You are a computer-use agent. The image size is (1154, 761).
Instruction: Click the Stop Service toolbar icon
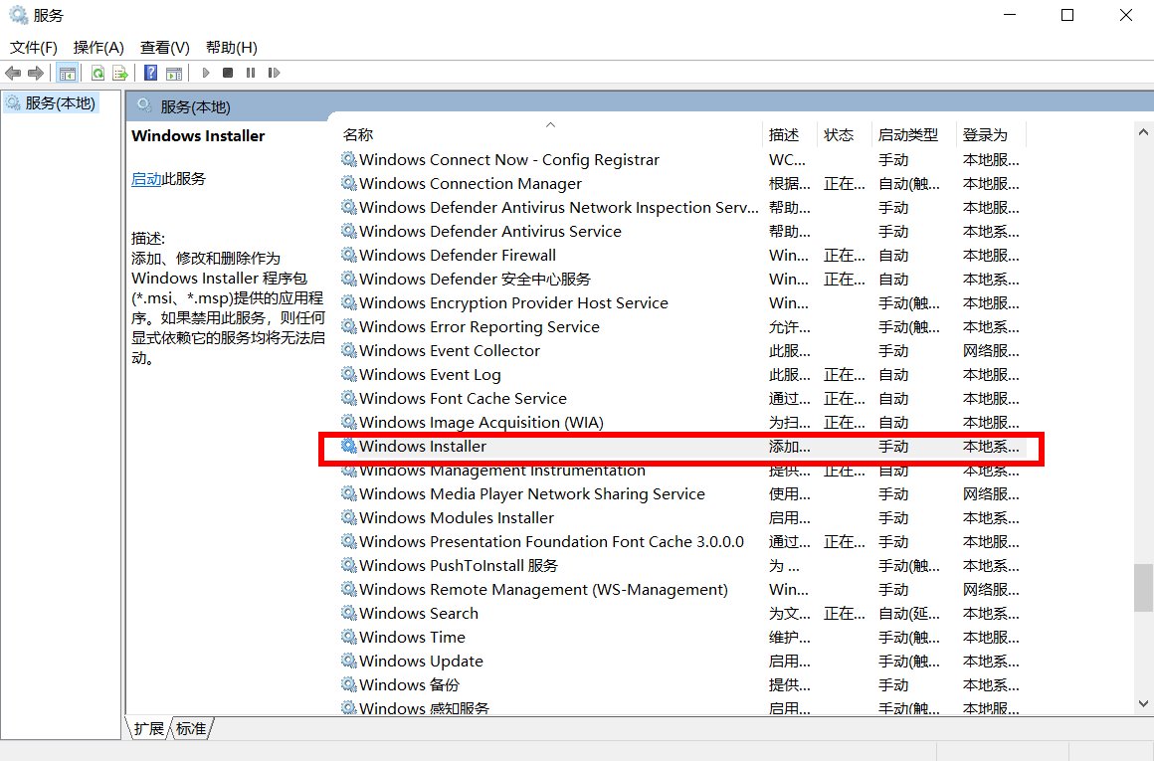pyautogui.click(x=229, y=73)
